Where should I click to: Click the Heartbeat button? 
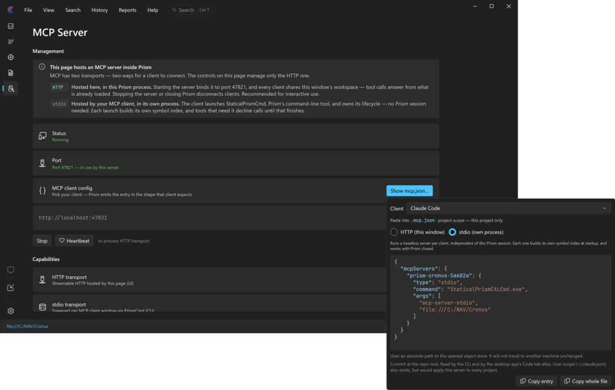(74, 241)
